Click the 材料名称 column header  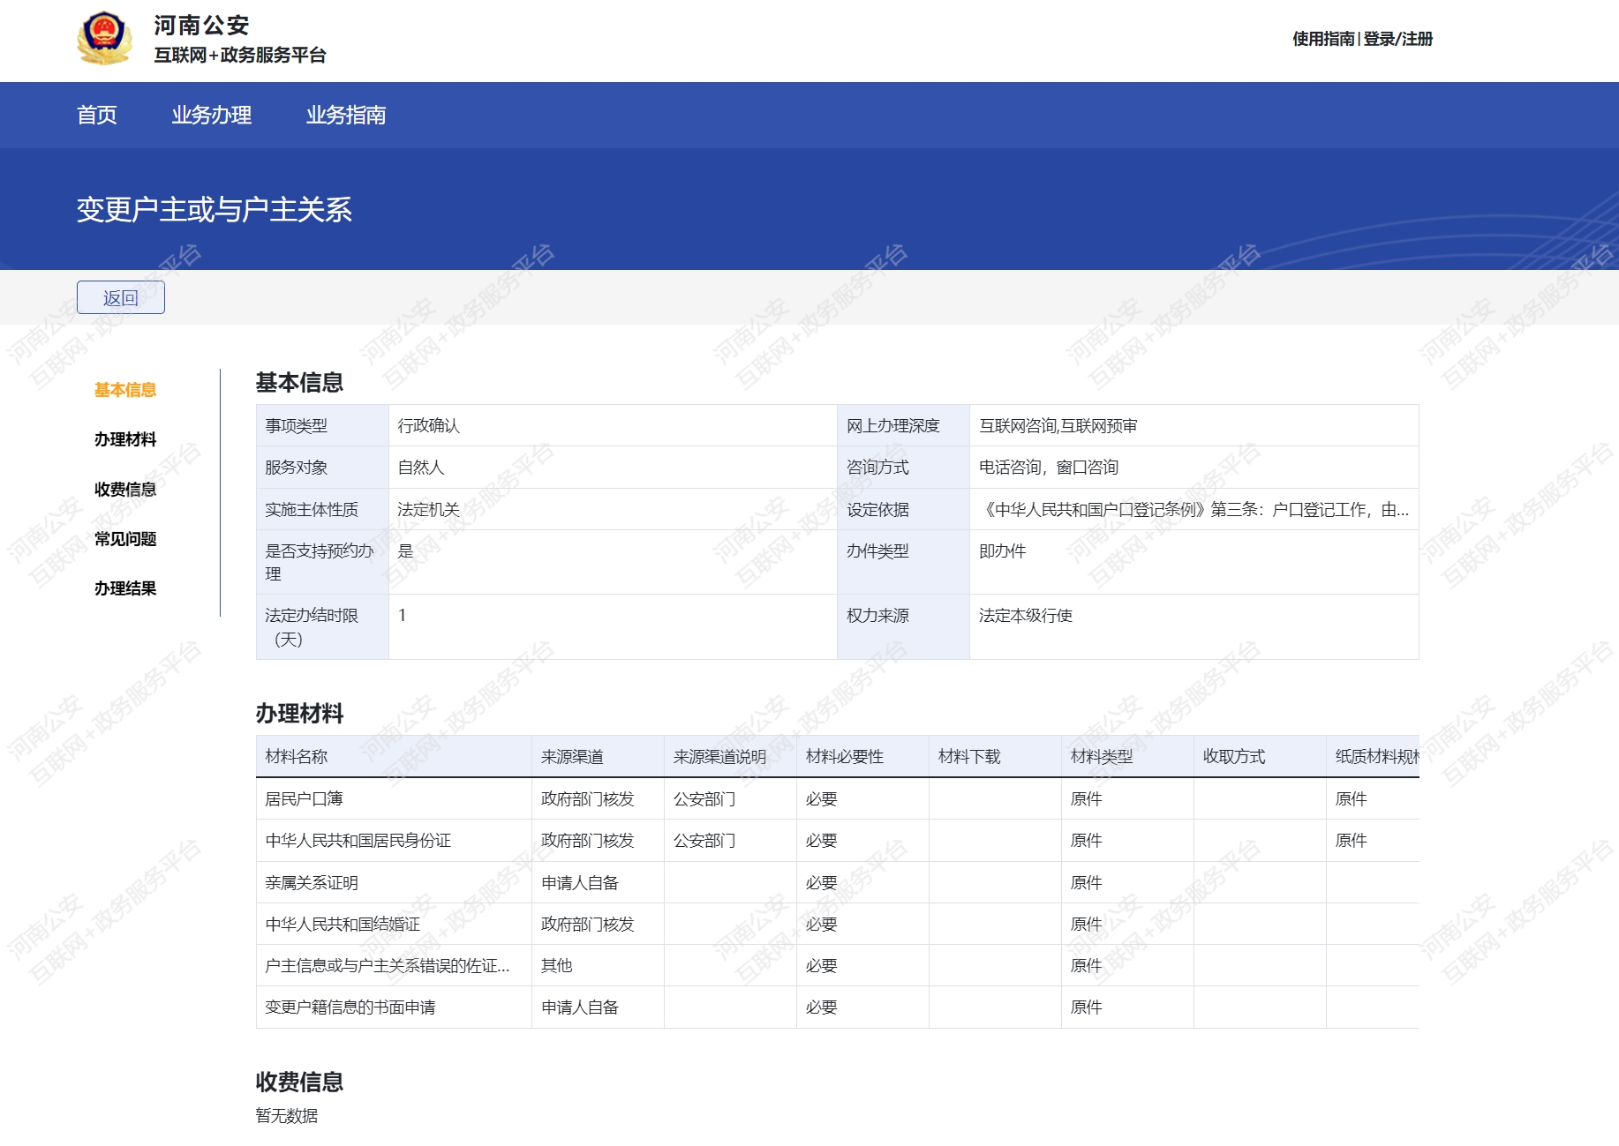pyautogui.click(x=296, y=757)
